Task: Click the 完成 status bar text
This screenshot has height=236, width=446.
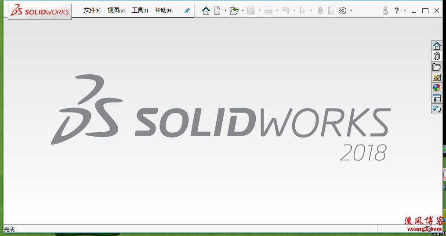Action: 9,229
